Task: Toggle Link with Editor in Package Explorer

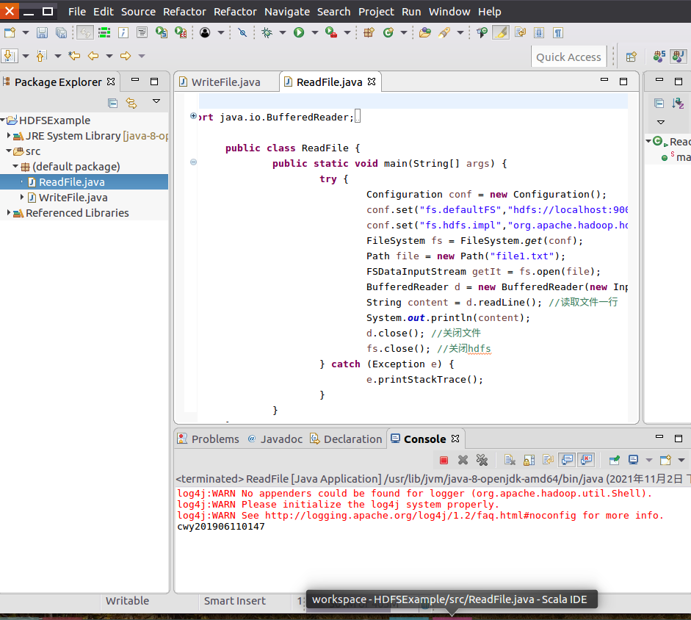Action: 131,103
